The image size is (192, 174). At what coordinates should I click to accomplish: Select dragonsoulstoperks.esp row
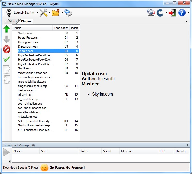pyautogui.click(x=48, y=86)
